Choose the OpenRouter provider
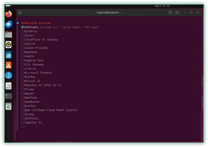 tap(31, 102)
